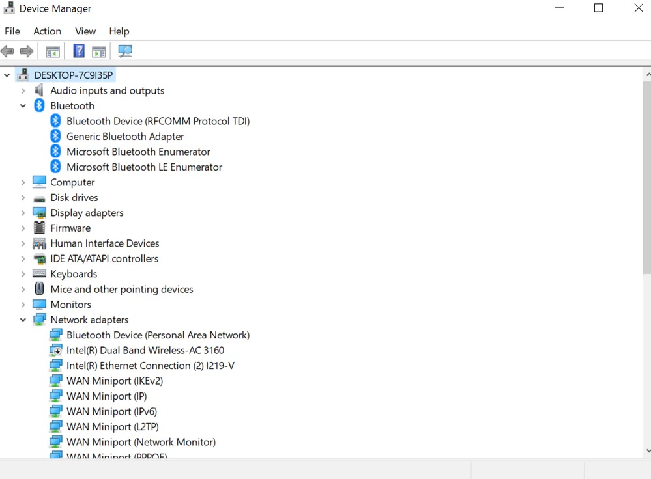
Task: Click the Back arrow toolbar icon
Action: tap(8, 51)
